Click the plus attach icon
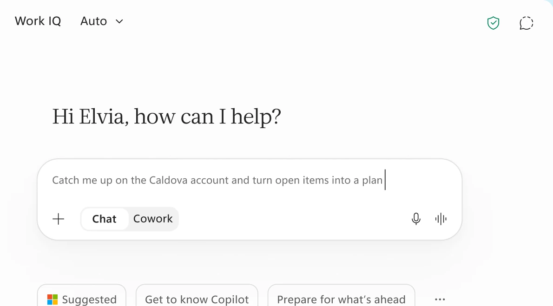 pos(59,219)
